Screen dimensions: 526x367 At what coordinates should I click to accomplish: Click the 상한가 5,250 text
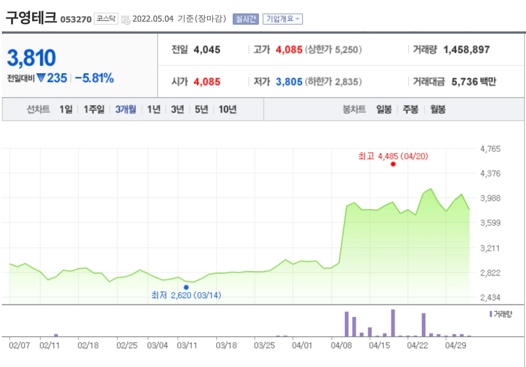pyautogui.click(x=333, y=50)
